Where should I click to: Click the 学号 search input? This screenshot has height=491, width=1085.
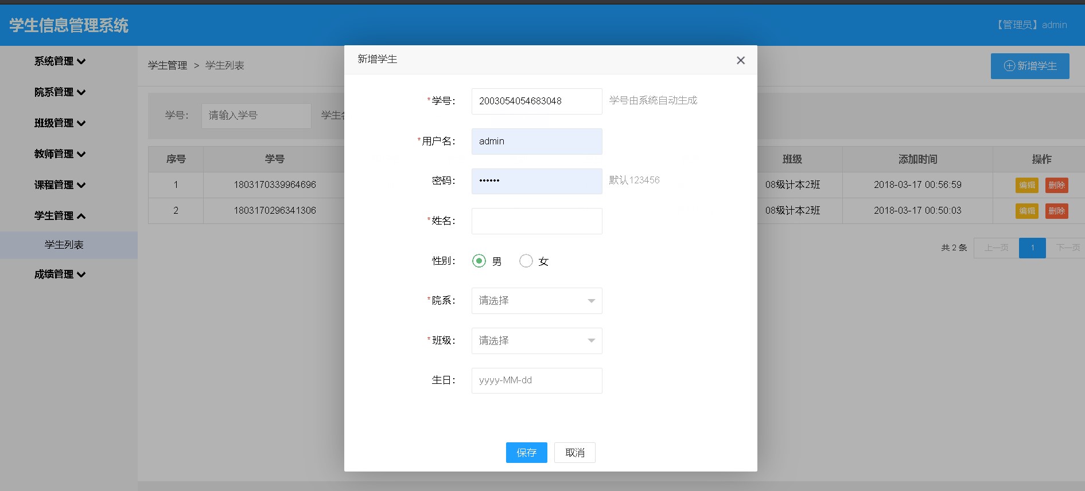coord(256,116)
